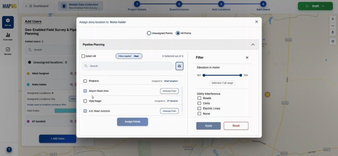Select All Points radio button
338x156 pixels.
(178, 33)
